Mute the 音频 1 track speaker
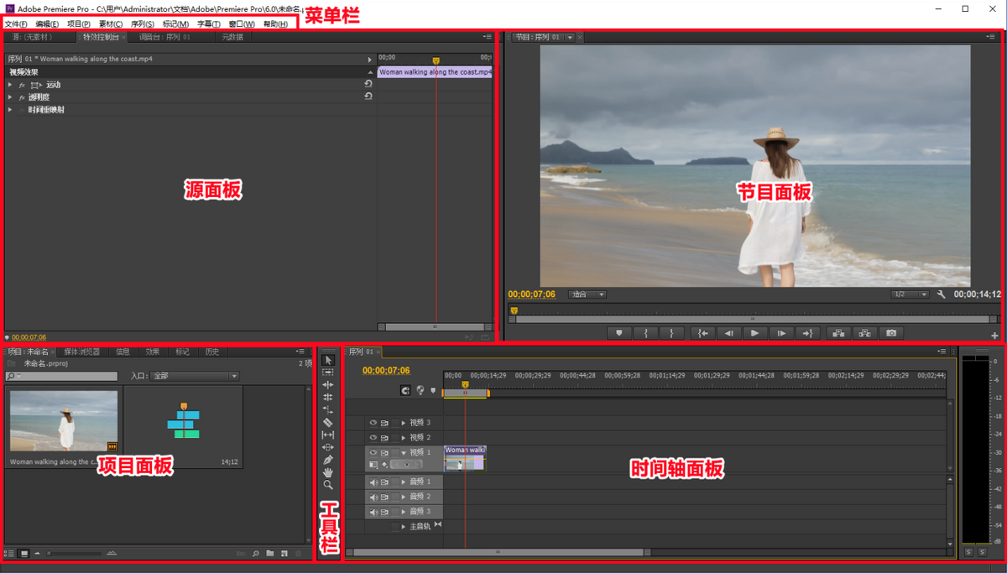This screenshot has width=1007, height=573. coord(373,482)
